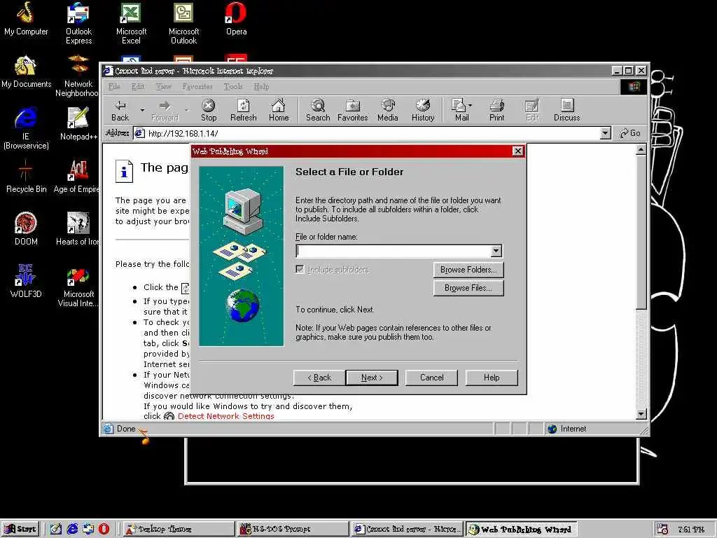The image size is (717, 538).
Task: Click the browser scrollbar down arrow
Action: click(641, 414)
